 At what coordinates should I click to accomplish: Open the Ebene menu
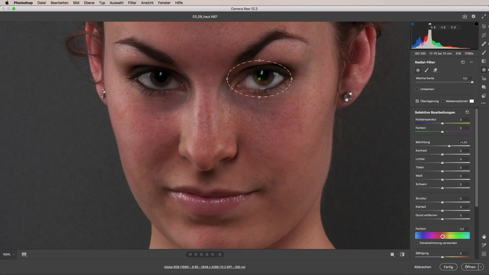point(89,3)
